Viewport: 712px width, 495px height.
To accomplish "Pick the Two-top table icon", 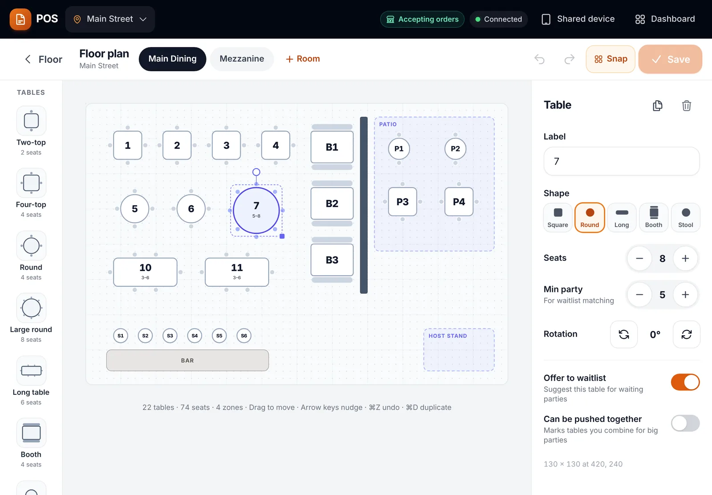I will tap(31, 121).
